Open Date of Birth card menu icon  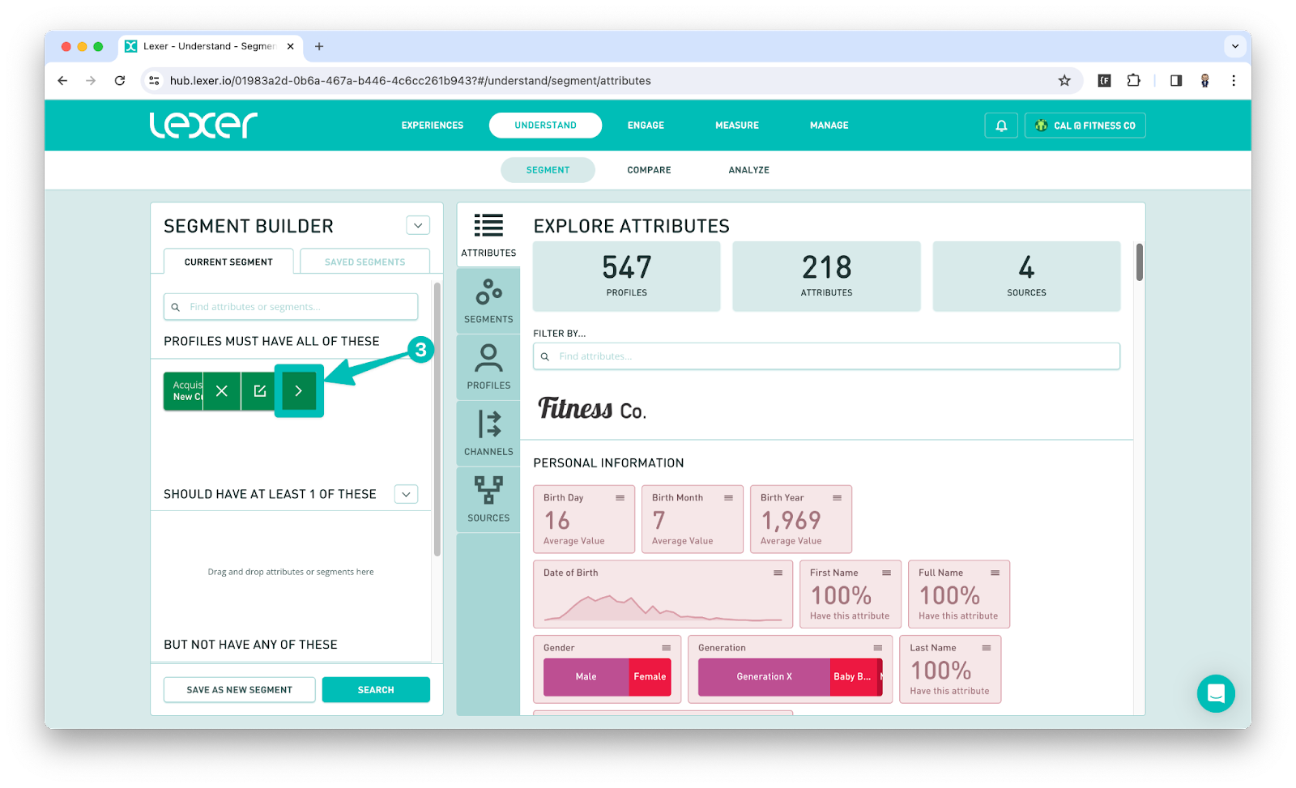(778, 573)
